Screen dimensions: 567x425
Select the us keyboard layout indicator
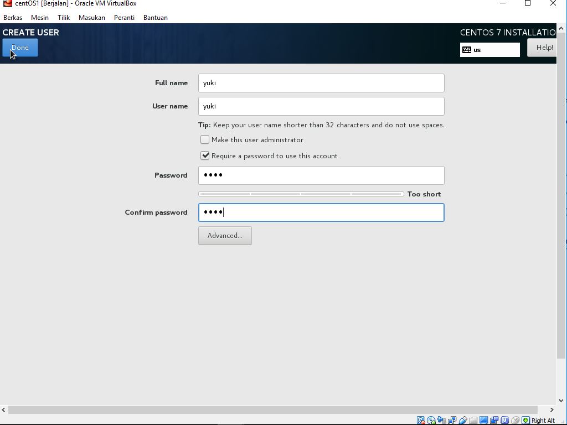(x=489, y=50)
